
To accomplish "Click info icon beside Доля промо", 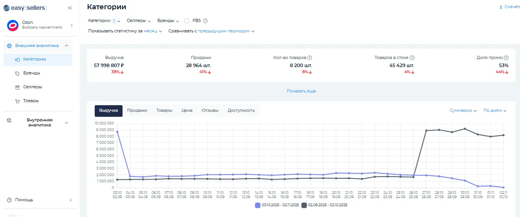I will click(506, 57).
